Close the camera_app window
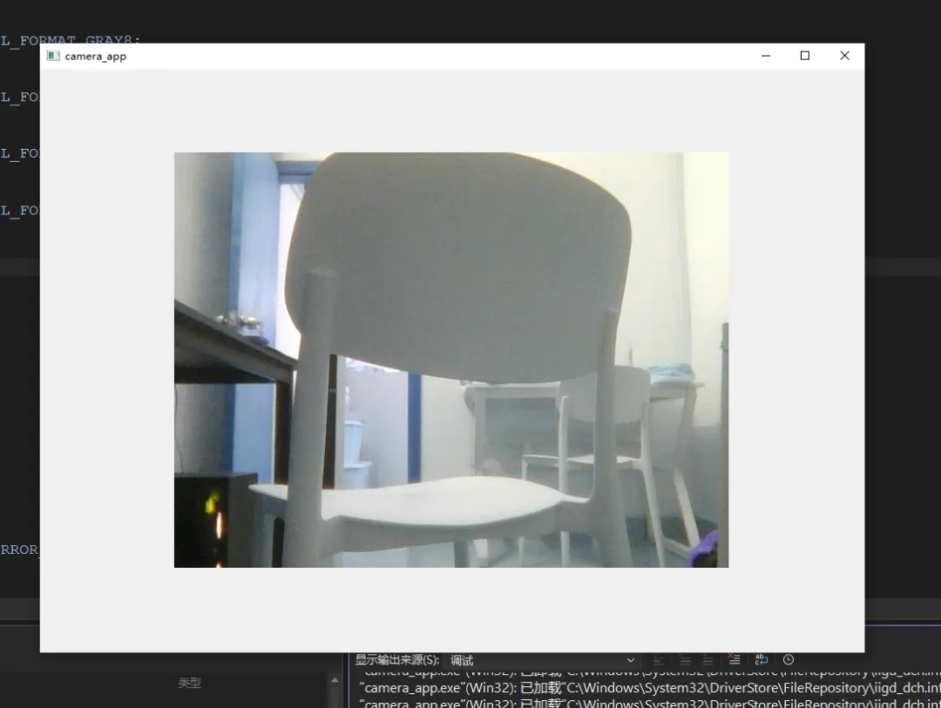Image resolution: width=941 pixels, height=708 pixels. click(844, 56)
